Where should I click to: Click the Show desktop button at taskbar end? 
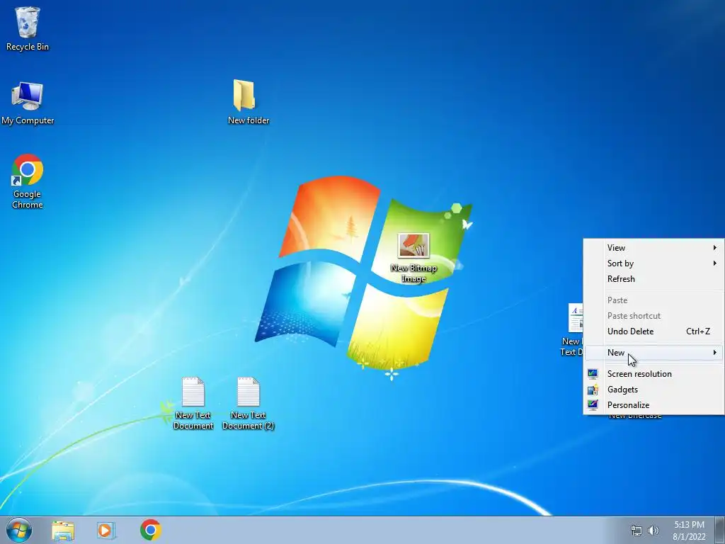click(x=720, y=530)
